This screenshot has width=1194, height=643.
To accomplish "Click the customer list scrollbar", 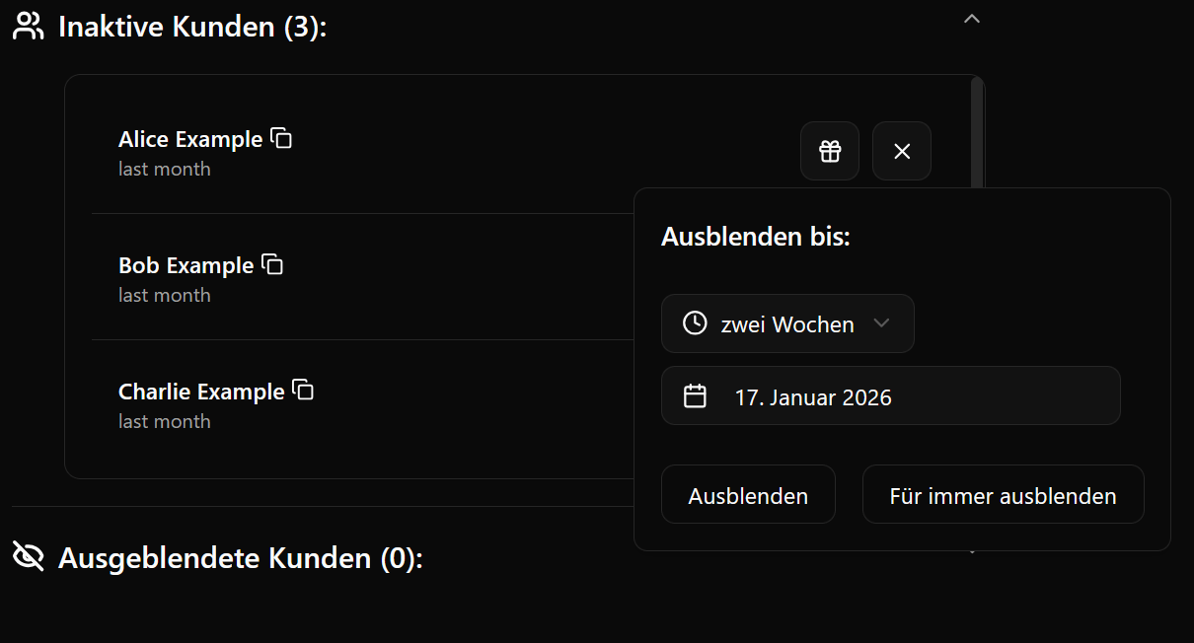I will tap(977, 128).
